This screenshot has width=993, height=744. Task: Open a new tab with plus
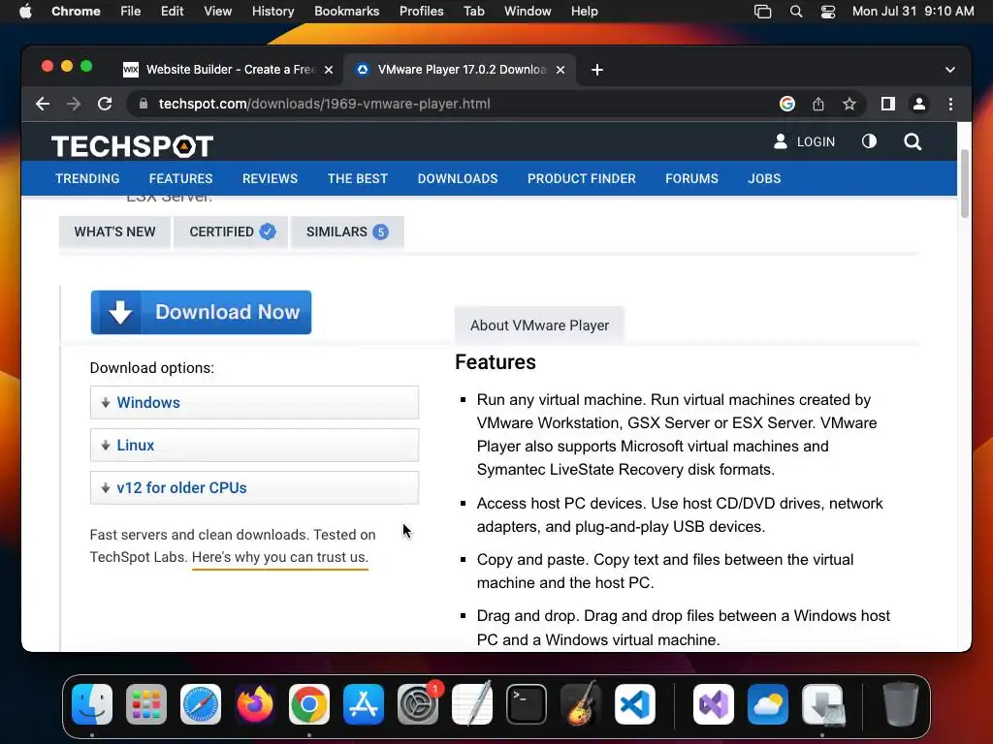click(597, 70)
